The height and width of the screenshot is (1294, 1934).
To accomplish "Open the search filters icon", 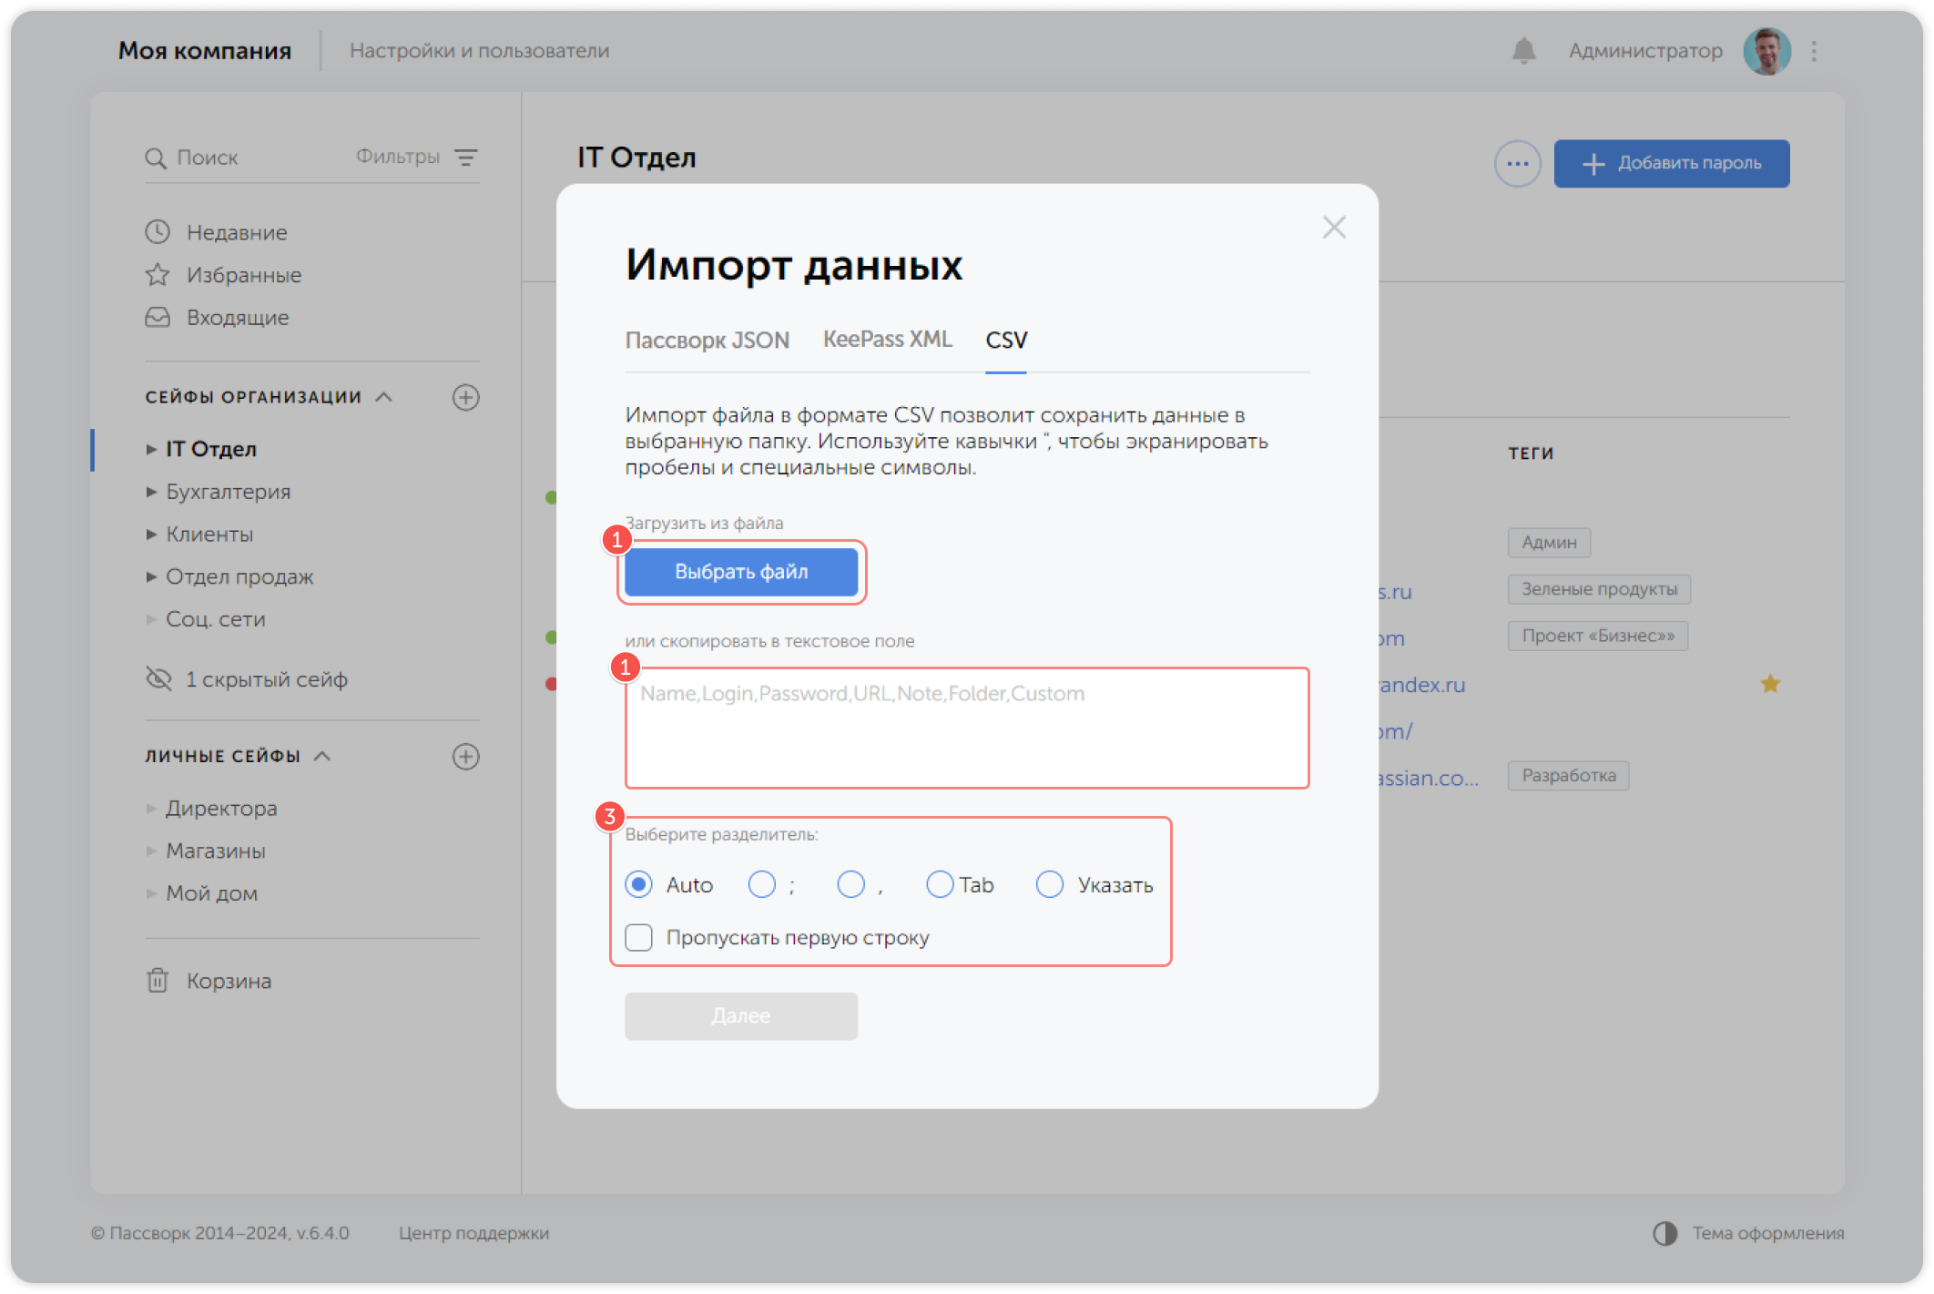I will [x=467, y=158].
